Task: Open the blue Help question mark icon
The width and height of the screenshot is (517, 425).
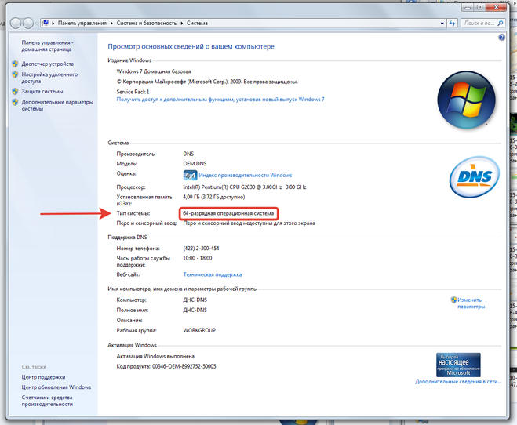Action: tap(501, 37)
